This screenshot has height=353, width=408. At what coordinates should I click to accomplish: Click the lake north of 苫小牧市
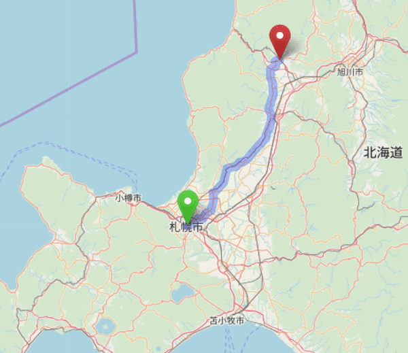[183, 294]
